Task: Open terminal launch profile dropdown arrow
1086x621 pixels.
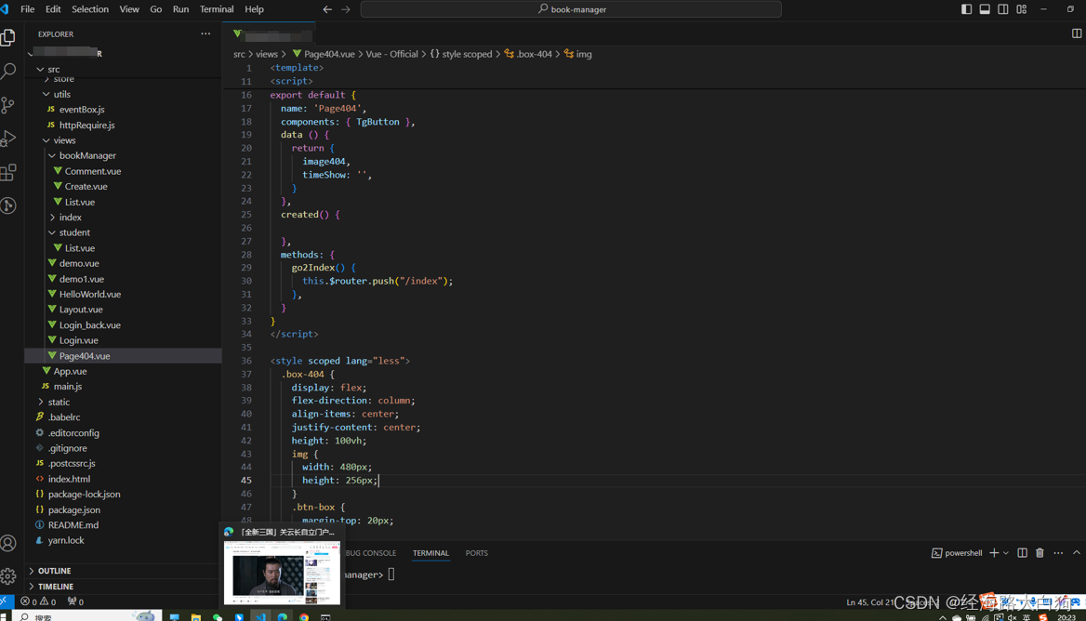Action: point(1006,552)
